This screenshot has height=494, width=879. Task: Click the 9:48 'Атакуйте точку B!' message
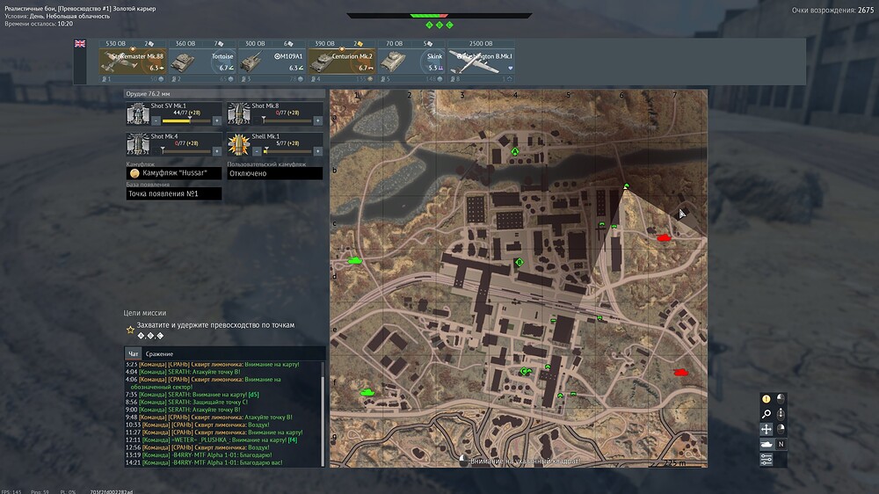pyautogui.click(x=209, y=418)
